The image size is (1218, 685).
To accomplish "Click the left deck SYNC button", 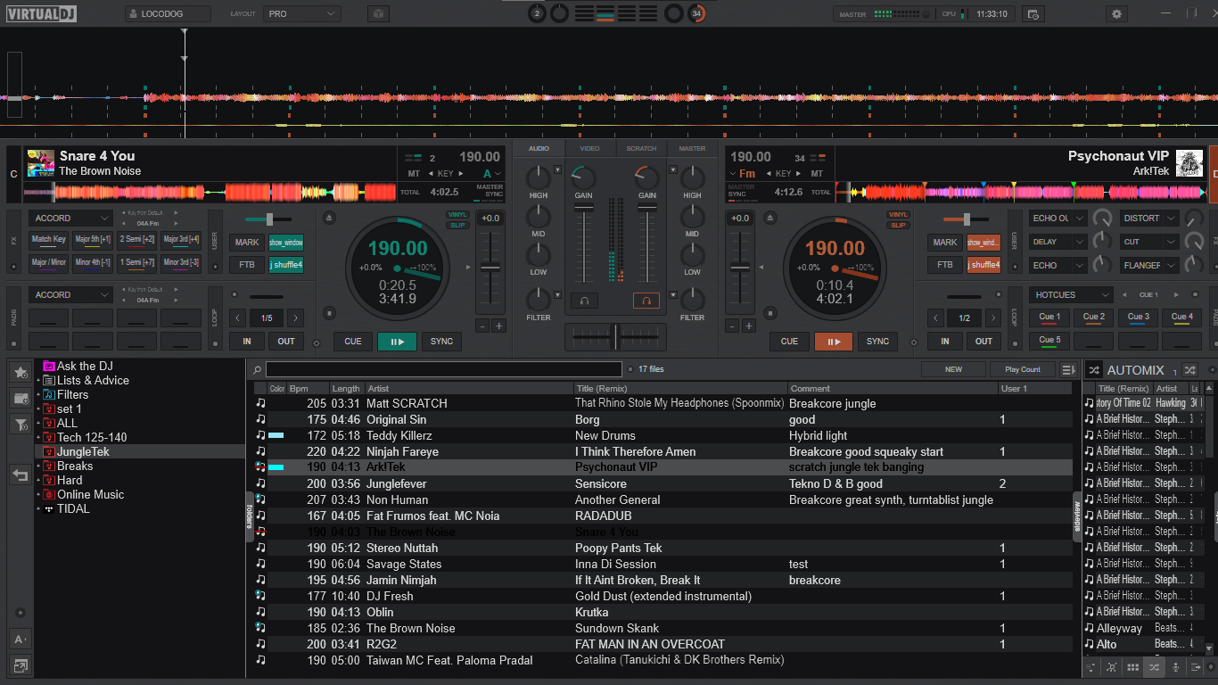I will click(441, 341).
